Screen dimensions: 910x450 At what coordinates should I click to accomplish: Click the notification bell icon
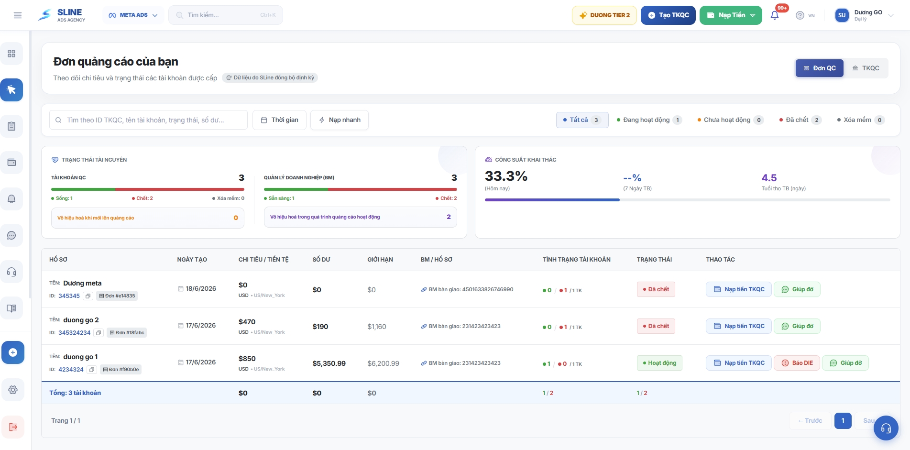(x=775, y=15)
